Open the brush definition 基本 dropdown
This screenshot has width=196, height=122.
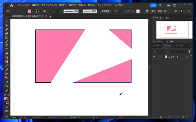tap(99, 11)
